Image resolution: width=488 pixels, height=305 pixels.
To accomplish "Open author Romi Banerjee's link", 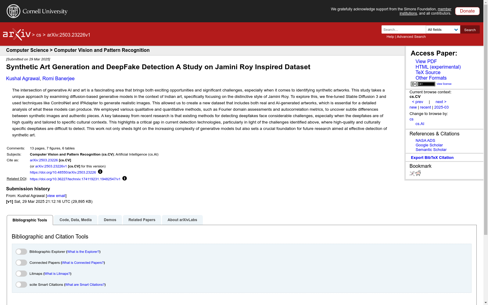I will (x=59, y=79).
